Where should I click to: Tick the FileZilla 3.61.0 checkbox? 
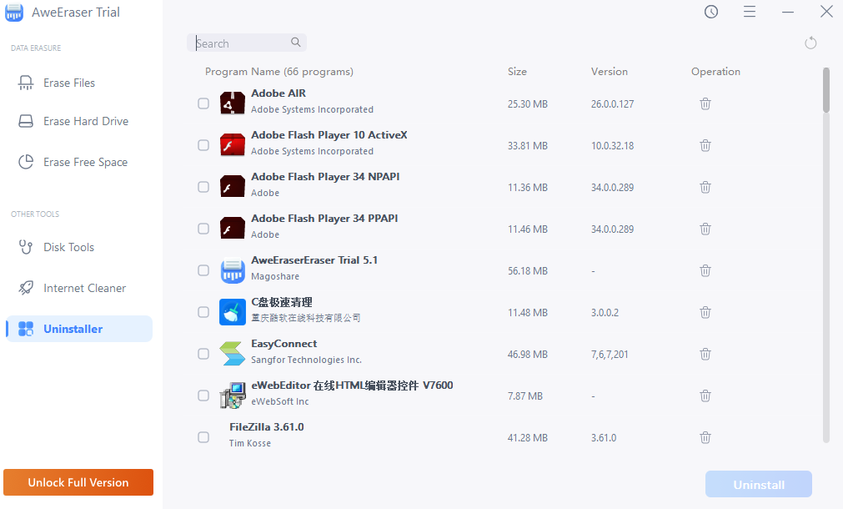point(203,437)
